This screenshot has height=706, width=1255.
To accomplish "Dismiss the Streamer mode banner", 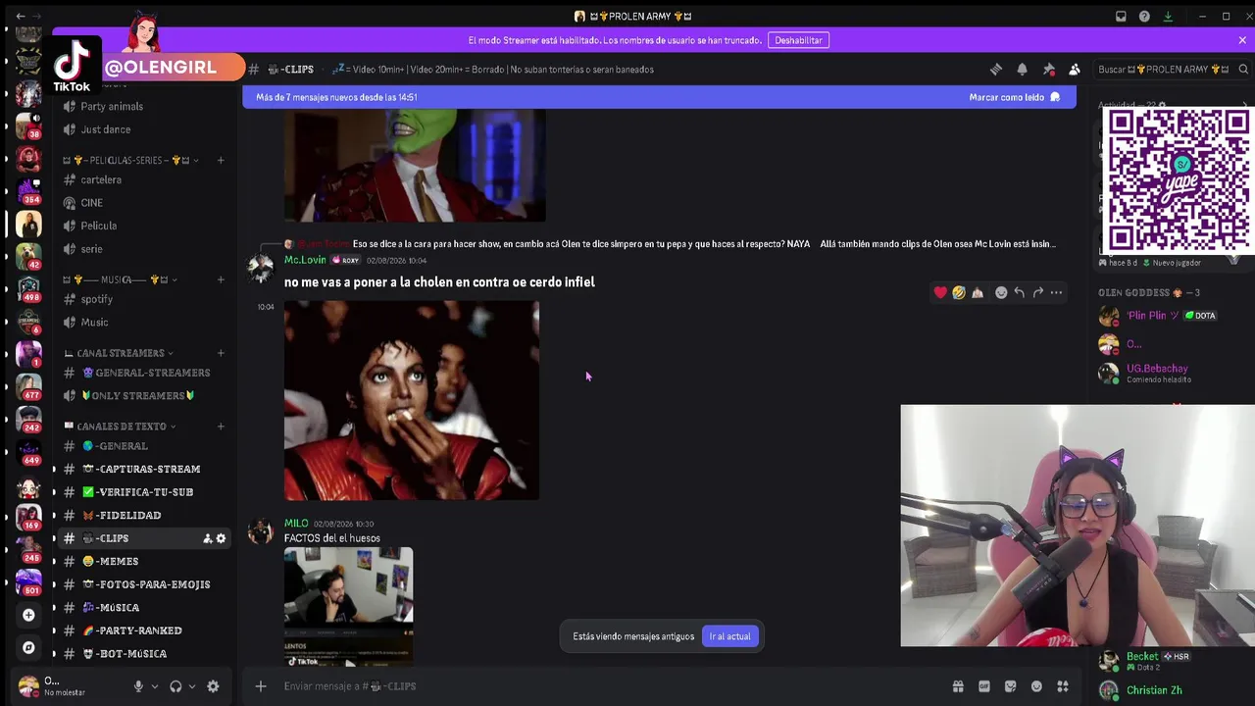I will (x=1242, y=40).
